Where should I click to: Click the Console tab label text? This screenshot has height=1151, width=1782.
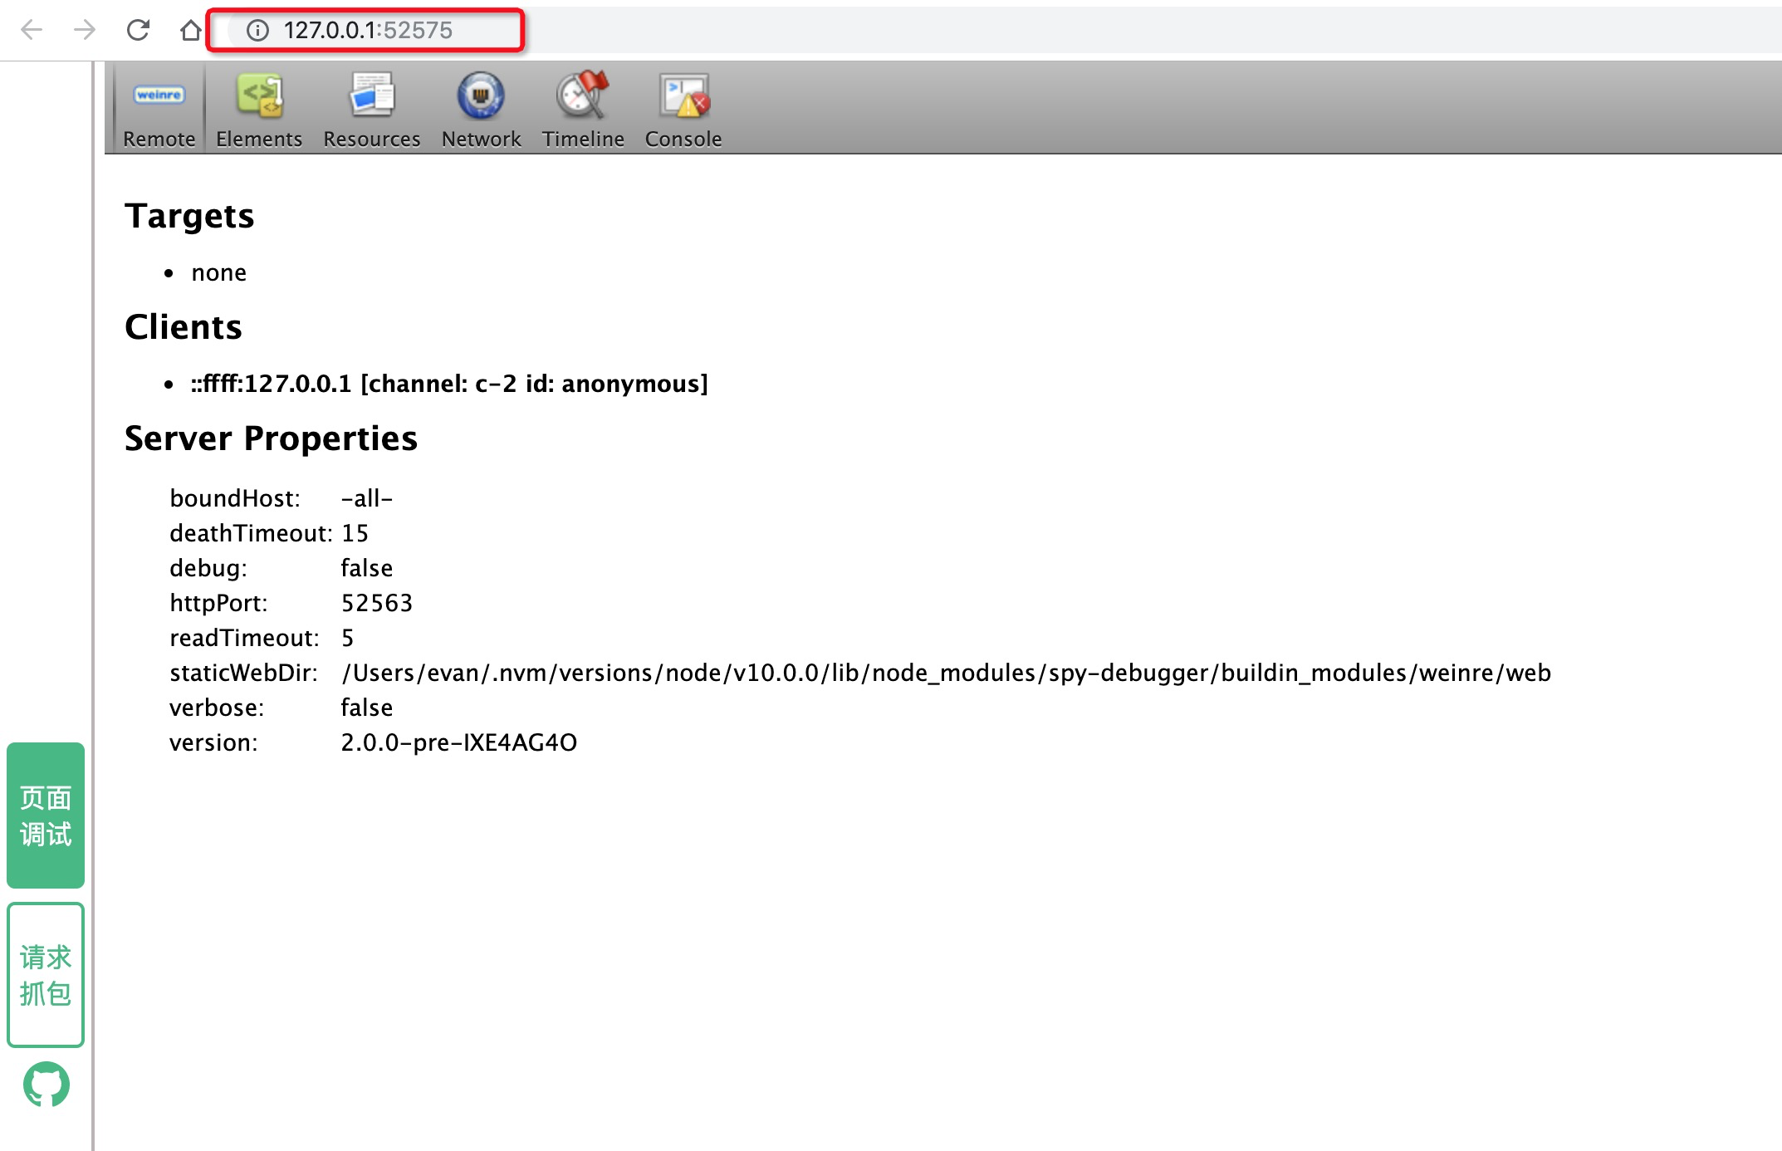(683, 140)
